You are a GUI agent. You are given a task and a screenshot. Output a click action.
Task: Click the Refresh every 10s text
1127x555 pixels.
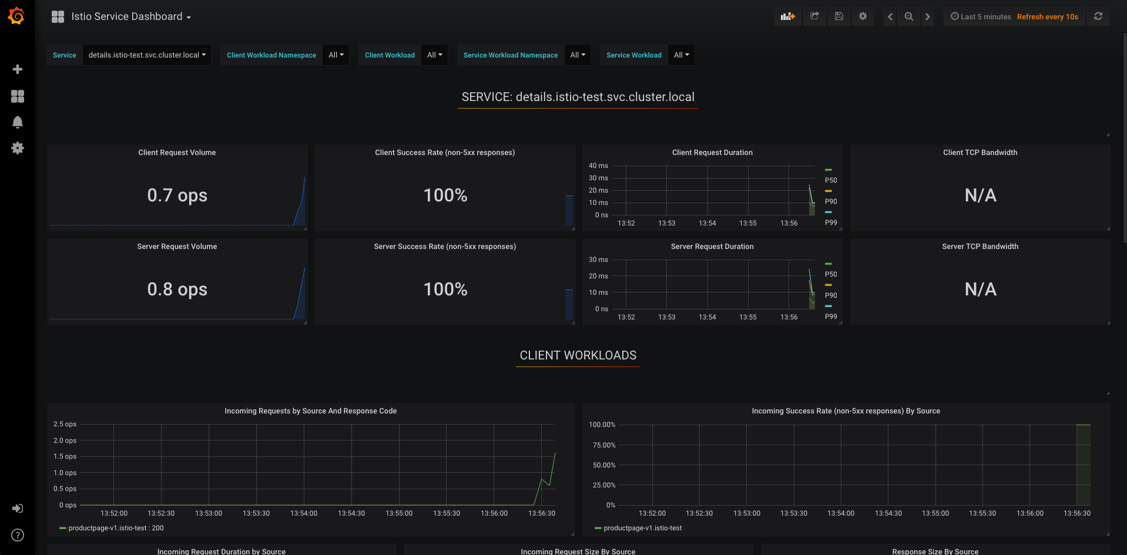tap(1047, 17)
